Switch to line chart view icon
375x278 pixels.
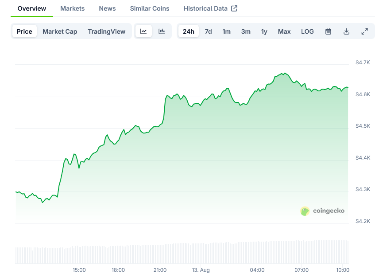tap(143, 31)
